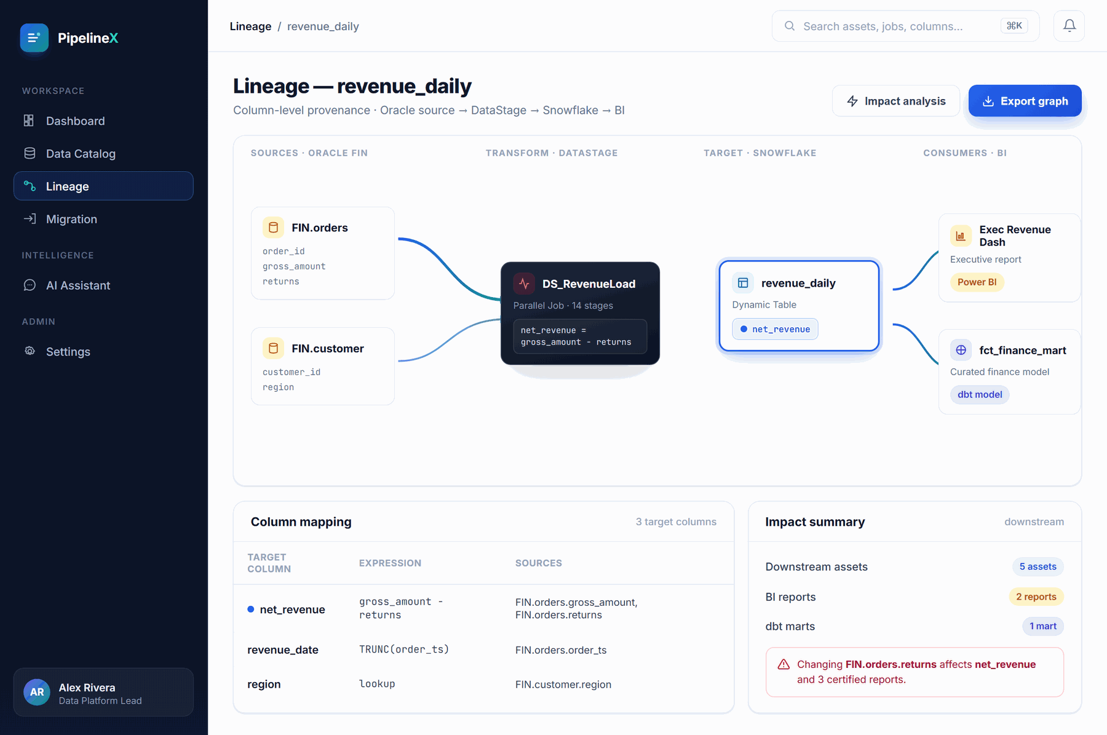Click the DS_RevenueLoad job pulse icon
1107x735 pixels.
click(x=524, y=284)
